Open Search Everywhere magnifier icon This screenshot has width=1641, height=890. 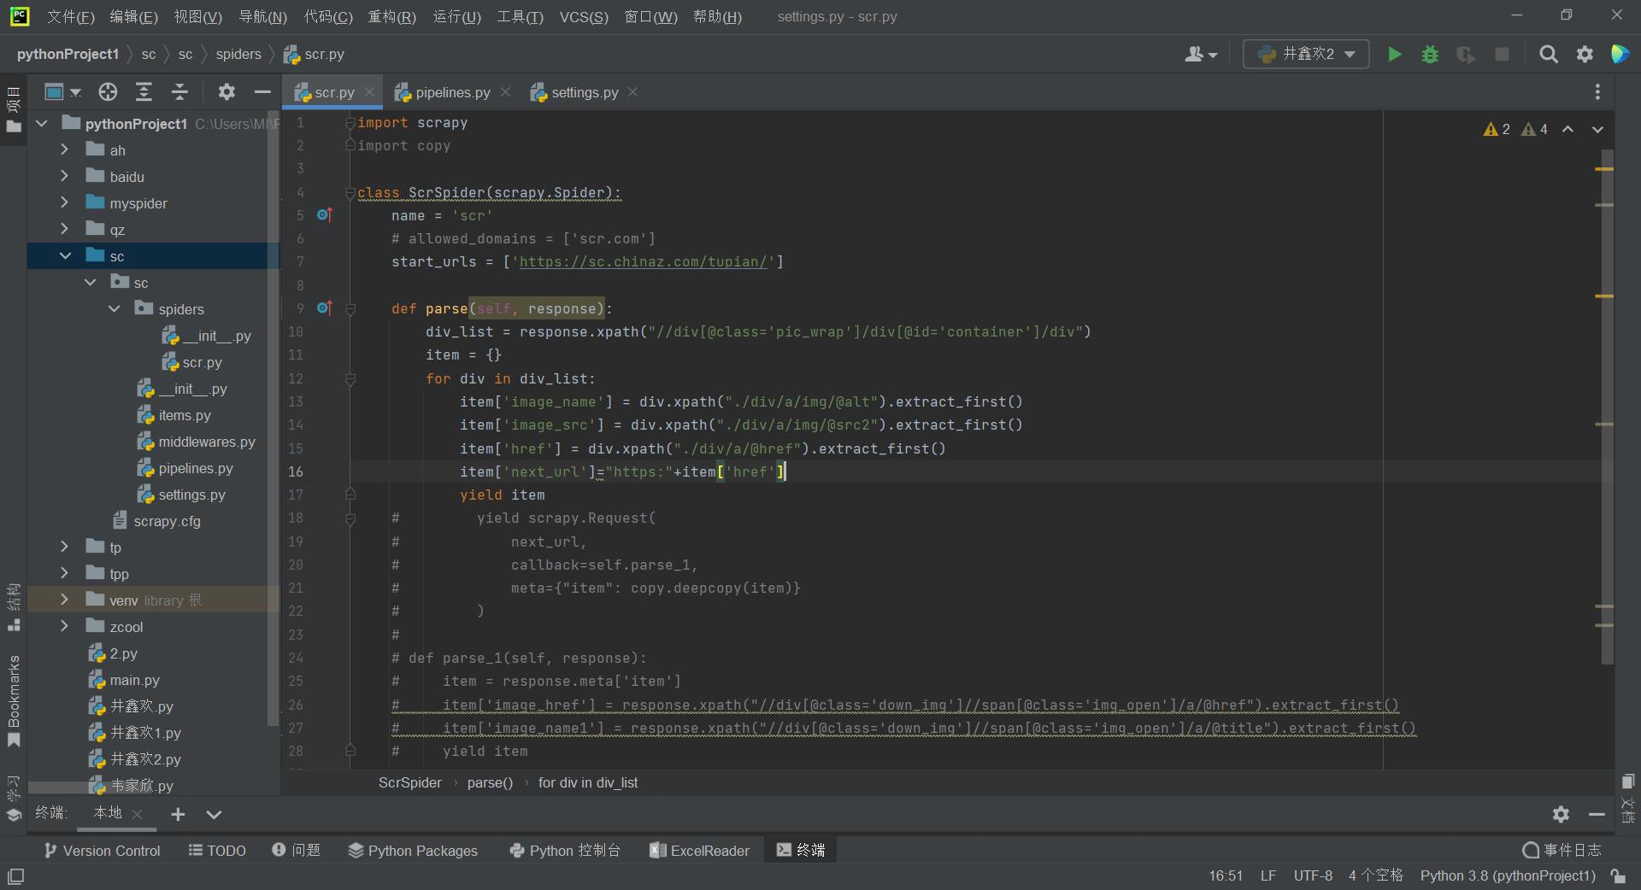click(x=1548, y=55)
